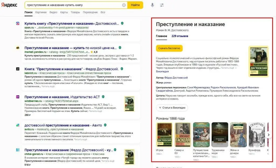This screenshot has height=168, width=276.
Task: Click the author link Фёдор Достоевский
Action: point(176,78)
